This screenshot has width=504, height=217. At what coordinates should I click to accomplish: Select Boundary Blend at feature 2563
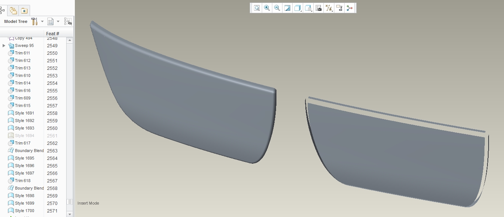(x=29, y=151)
